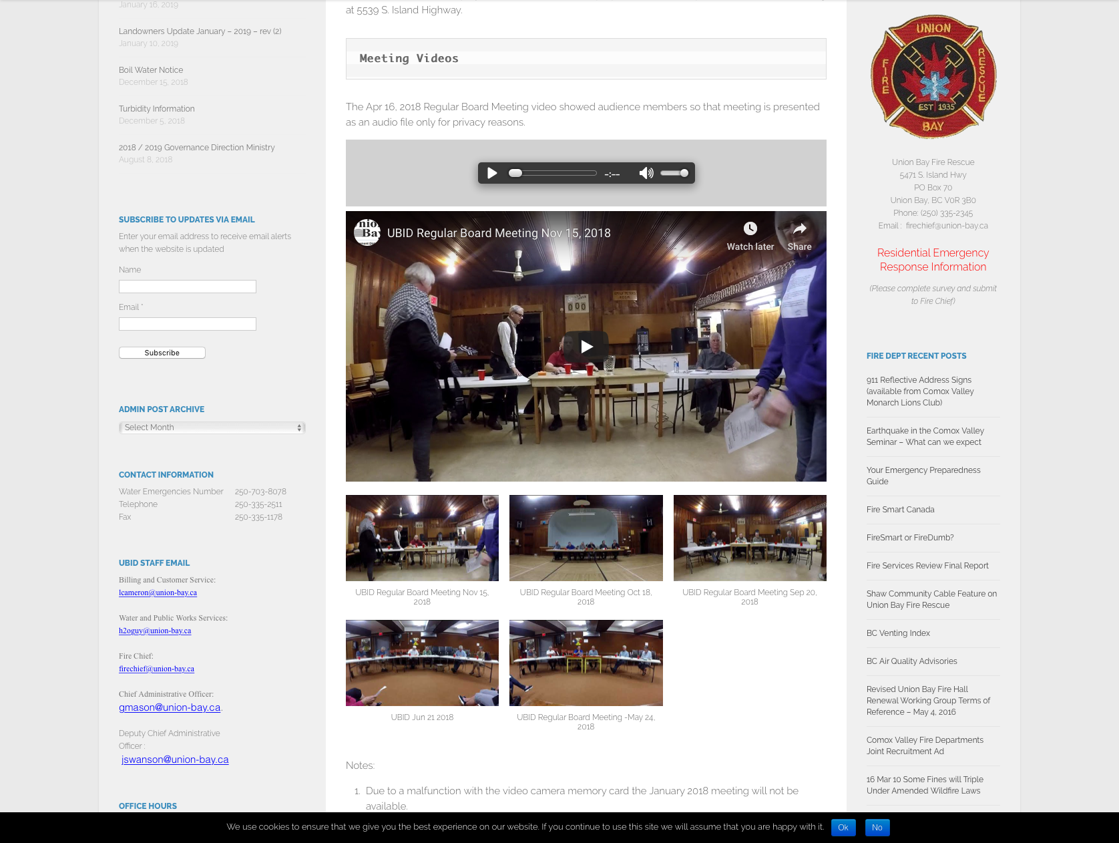
Task: Open the Select Month archive dropdown
Action: [x=212, y=428]
